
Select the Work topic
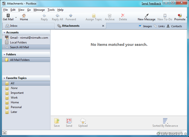[26, 98]
